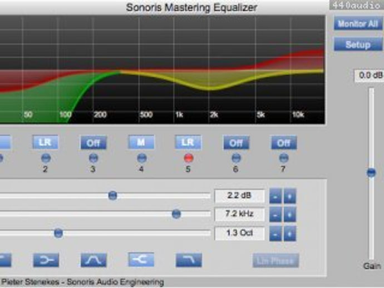Select band 2 radio indicator
This screenshot has height=288, width=384.
tap(46, 158)
